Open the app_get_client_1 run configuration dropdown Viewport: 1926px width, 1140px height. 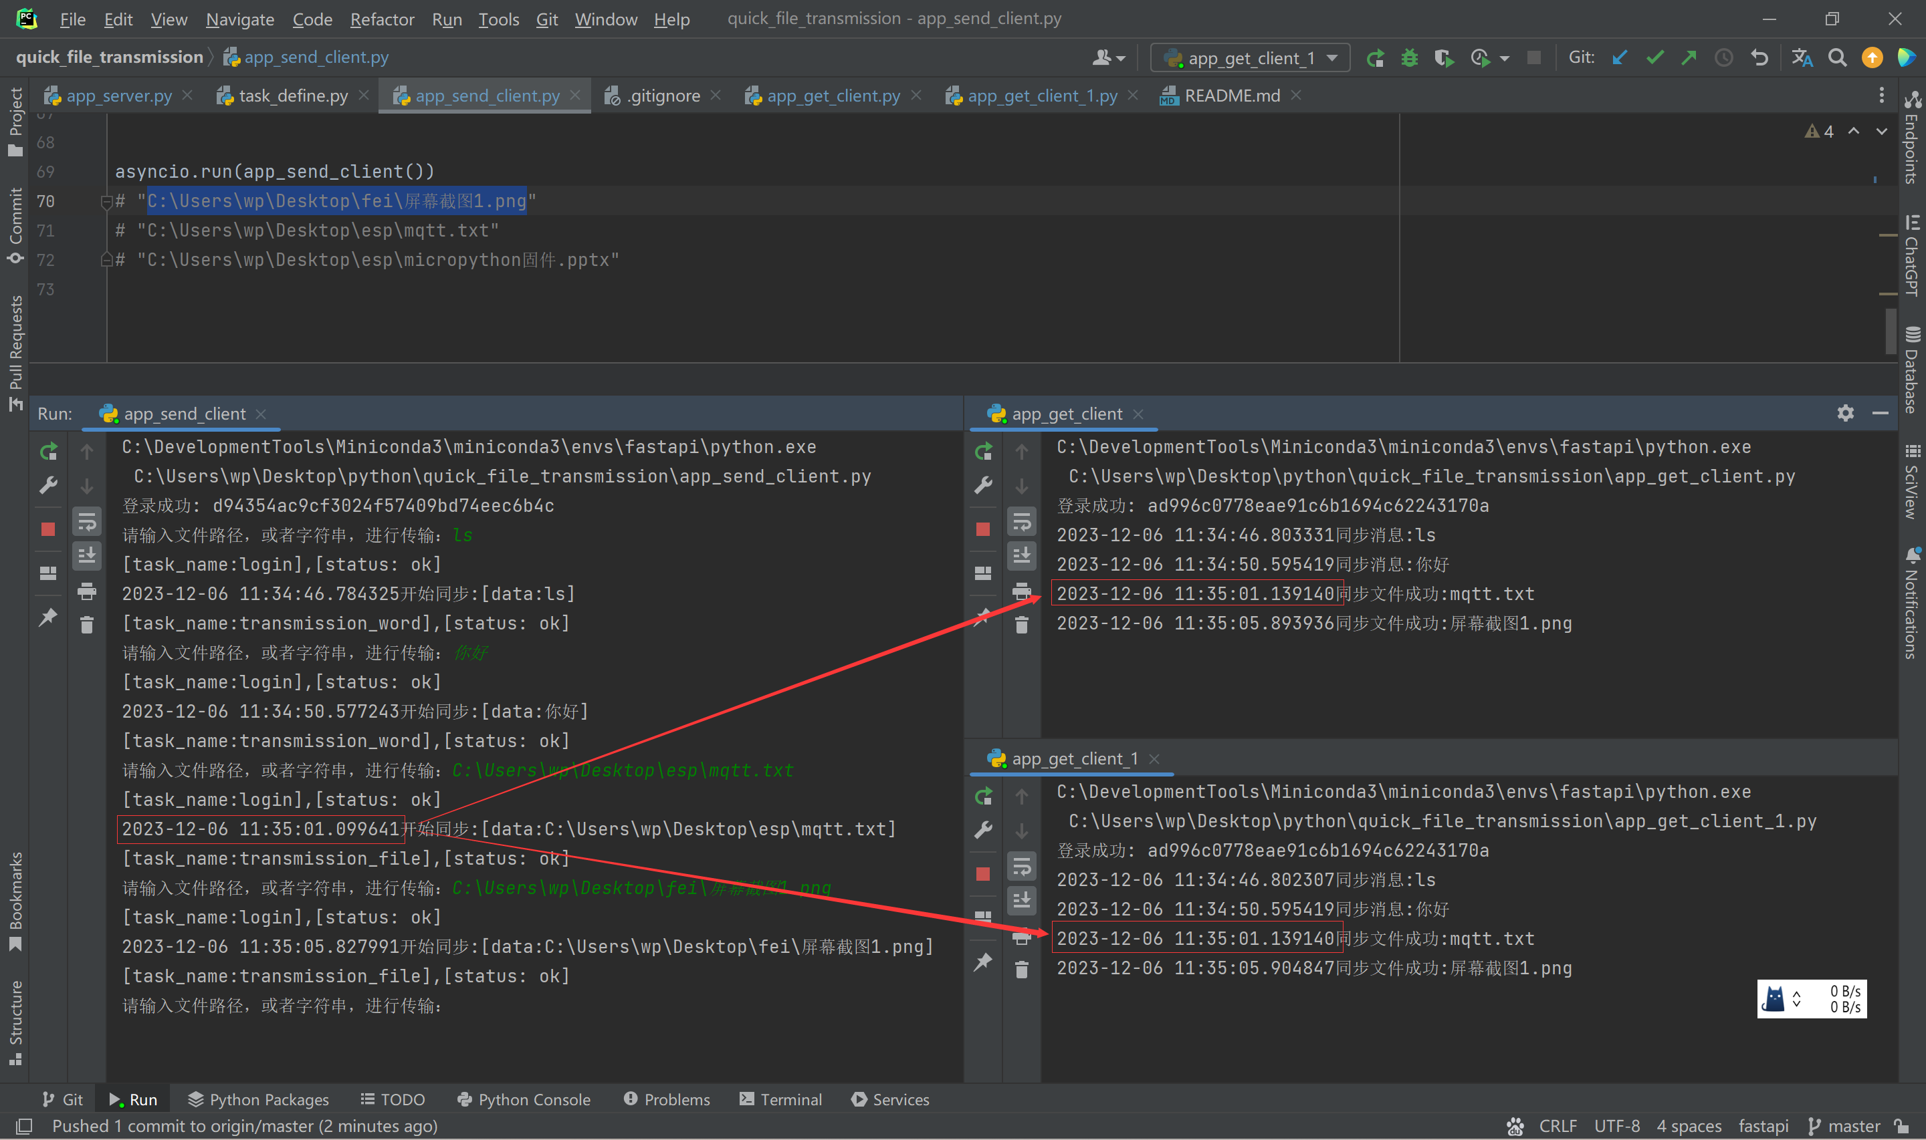tap(1250, 58)
